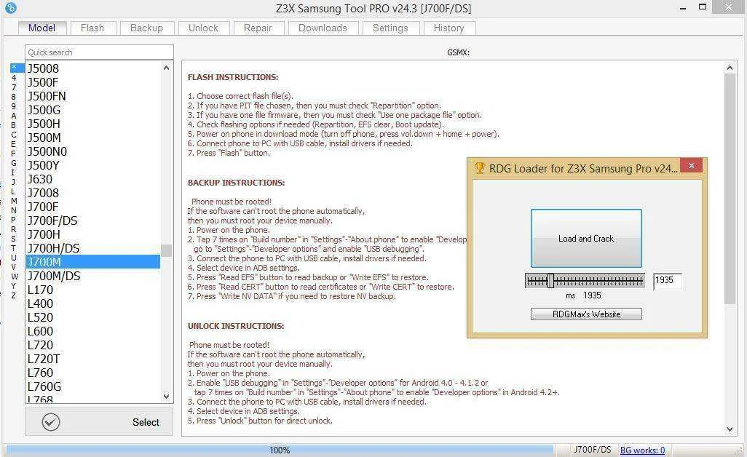Select model J700M/DS
Screen dimensions: 747x457
(x=93, y=276)
